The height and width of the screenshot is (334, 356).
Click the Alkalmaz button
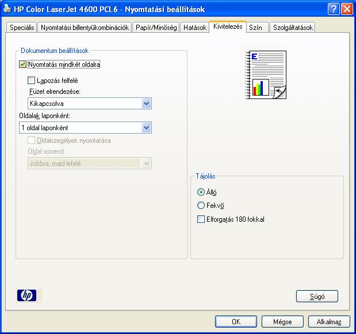pyautogui.click(x=329, y=321)
